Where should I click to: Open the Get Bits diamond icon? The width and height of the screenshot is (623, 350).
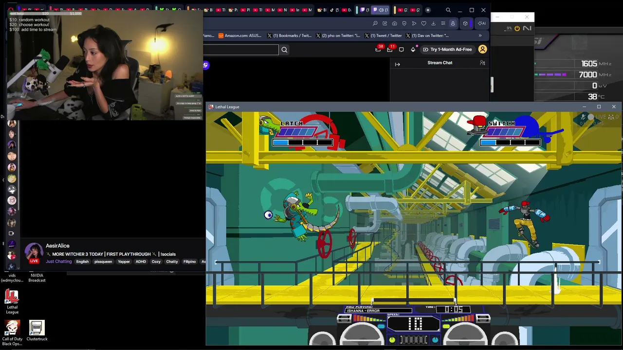(413, 49)
